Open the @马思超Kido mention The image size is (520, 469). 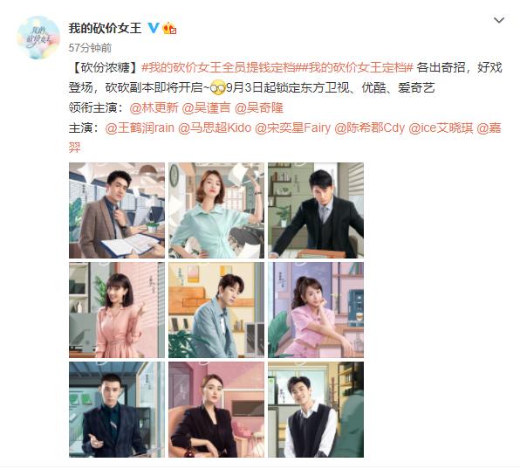click(215, 128)
